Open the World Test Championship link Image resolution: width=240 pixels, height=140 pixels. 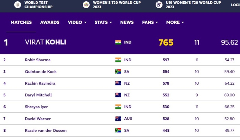click(39, 5)
